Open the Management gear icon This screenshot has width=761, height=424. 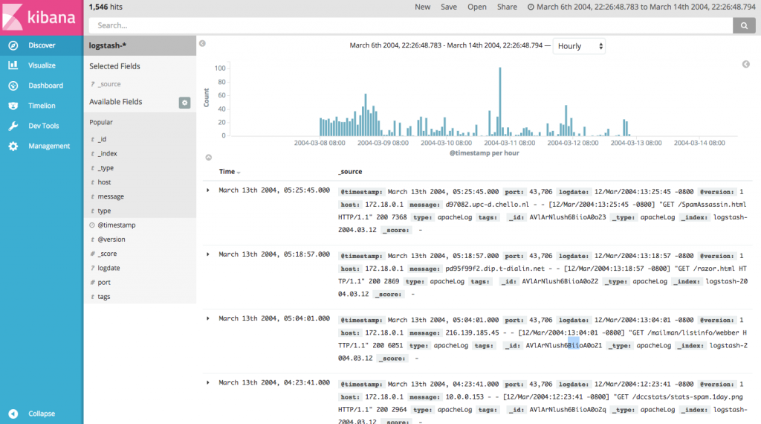13,146
